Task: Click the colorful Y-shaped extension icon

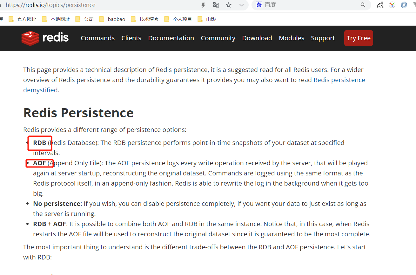Action: click(x=392, y=5)
